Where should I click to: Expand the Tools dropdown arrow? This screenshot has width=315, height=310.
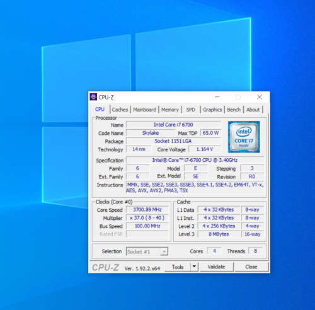194,267
